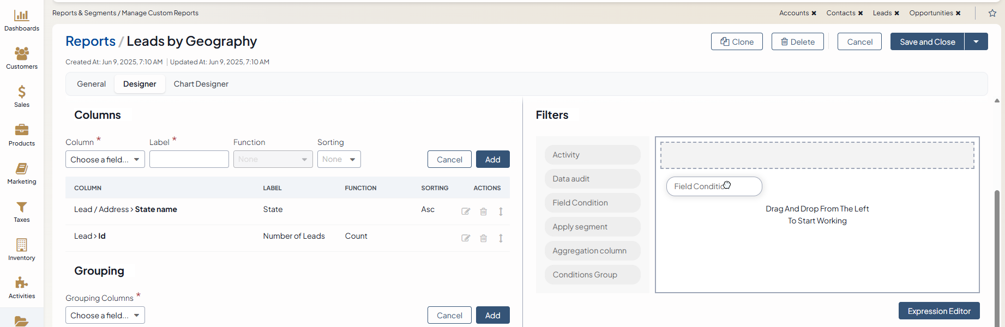Expand the Column field chooser dropdown
Screen dimensions: 1005x327
click(x=105, y=159)
